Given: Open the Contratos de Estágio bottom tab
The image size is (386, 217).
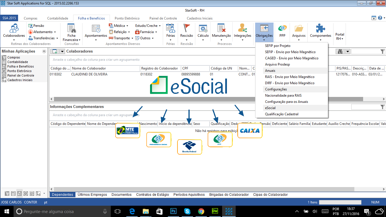Looking at the screenshot, I should [x=153, y=195].
